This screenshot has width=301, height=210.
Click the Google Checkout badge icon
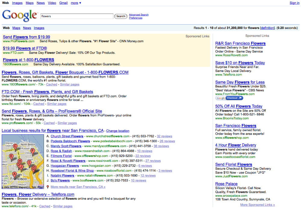coord(229,98)
